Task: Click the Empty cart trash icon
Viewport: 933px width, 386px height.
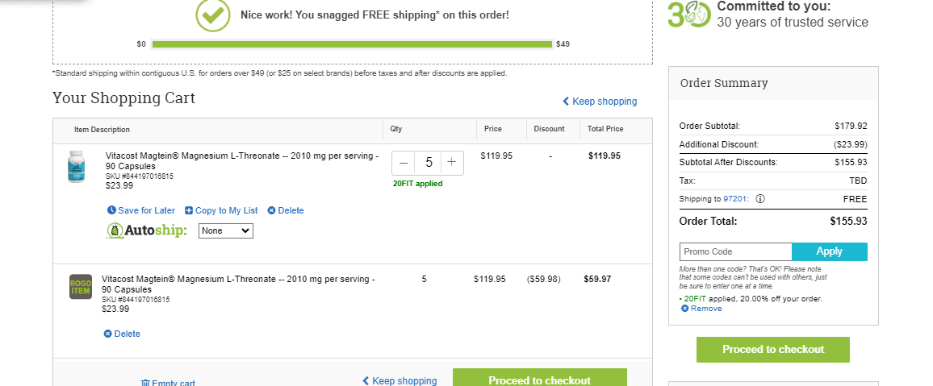Action: pyautogui.click(x=145, y=383)
